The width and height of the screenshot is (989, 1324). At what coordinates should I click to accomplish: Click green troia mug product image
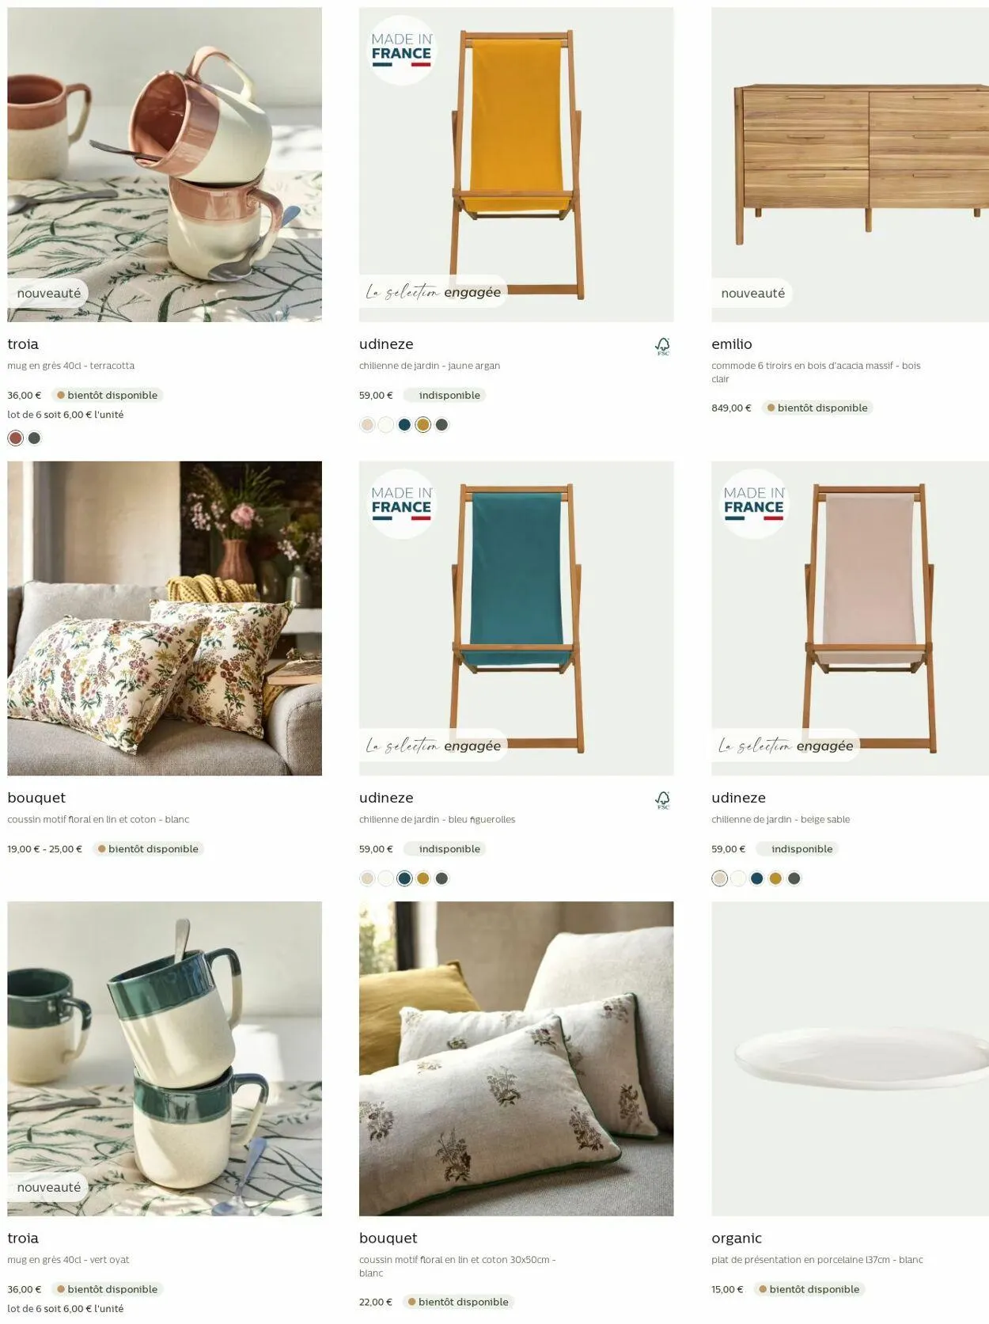[165, 1058]
